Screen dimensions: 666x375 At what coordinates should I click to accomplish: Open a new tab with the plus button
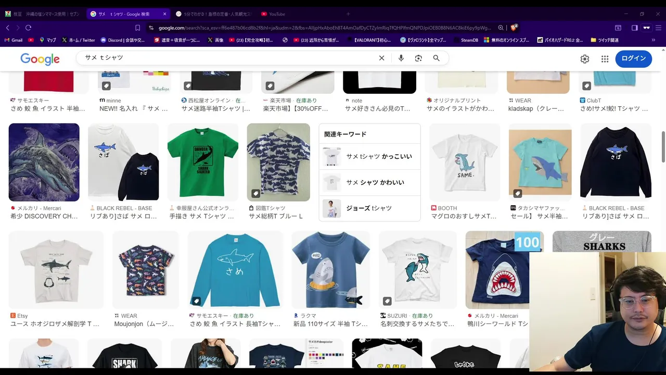tap(348, 14)
